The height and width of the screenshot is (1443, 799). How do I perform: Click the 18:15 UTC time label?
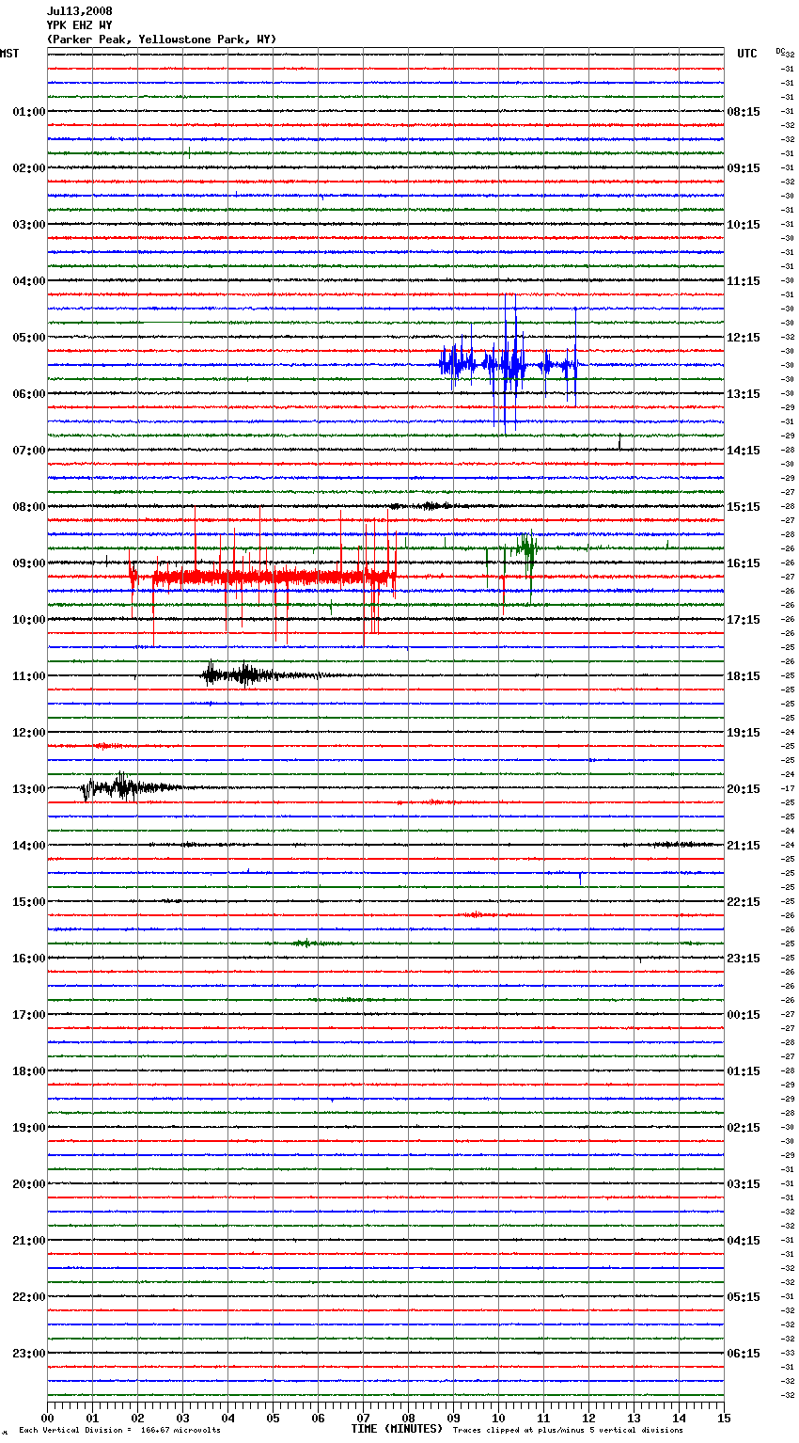(x=744, y=676)
